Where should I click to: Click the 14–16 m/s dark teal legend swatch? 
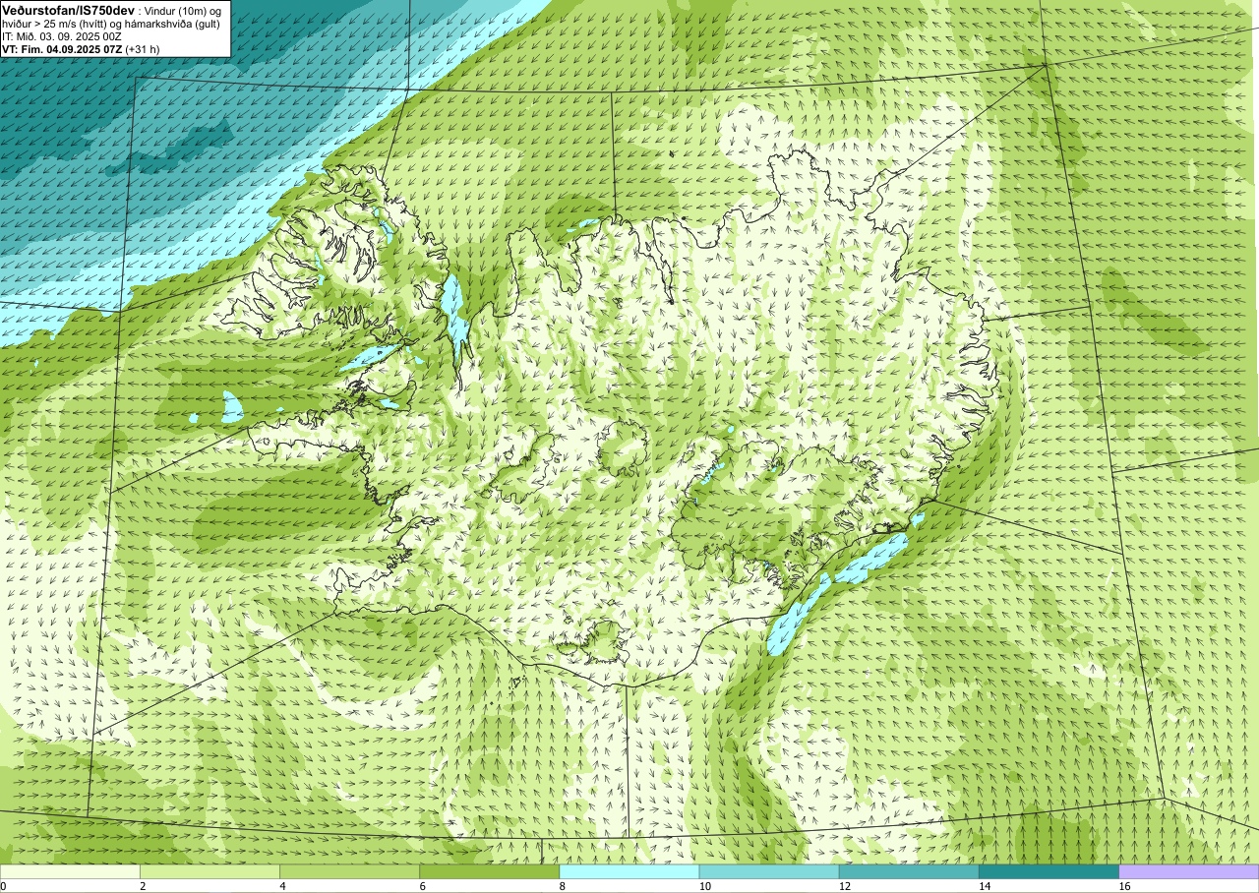(x=1049, y=871)
